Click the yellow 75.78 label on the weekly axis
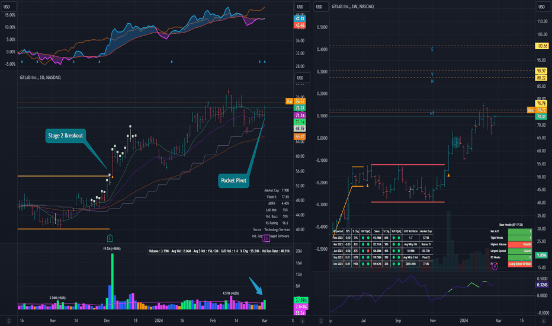The height and width of the screenshot is (326, 552). coord(541,104)
